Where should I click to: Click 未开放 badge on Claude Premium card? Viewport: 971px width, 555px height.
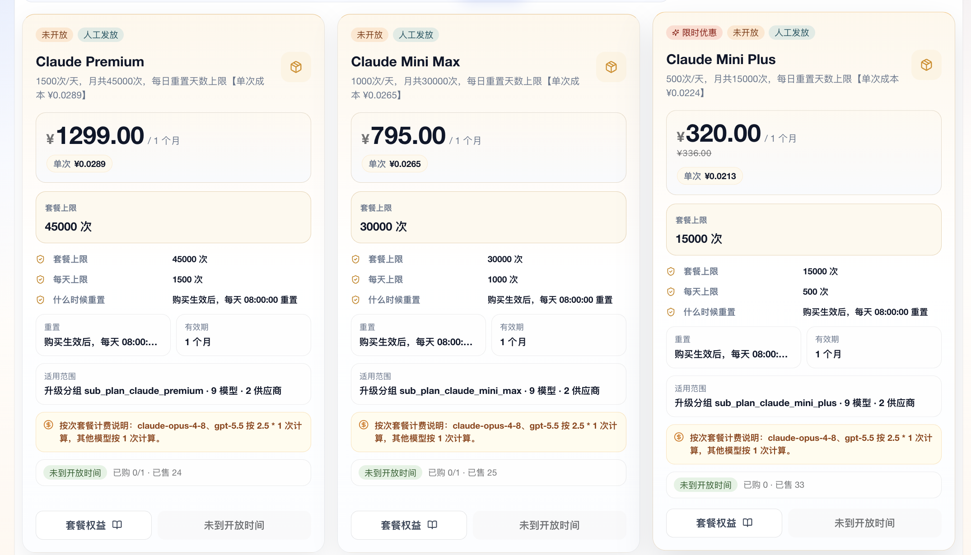pos(54,35)
